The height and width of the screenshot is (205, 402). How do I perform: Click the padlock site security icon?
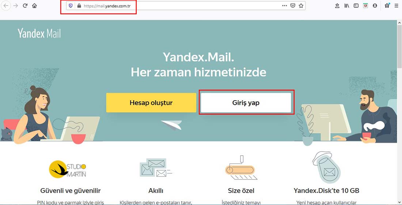(x=79, y=6)
